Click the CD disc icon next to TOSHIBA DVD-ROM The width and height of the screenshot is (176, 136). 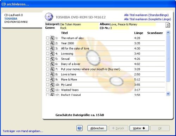49,17
